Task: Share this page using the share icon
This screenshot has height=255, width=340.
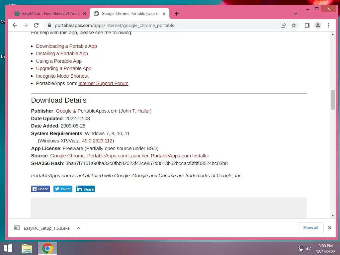Action: pyautogui.click(x=283, y=25)
